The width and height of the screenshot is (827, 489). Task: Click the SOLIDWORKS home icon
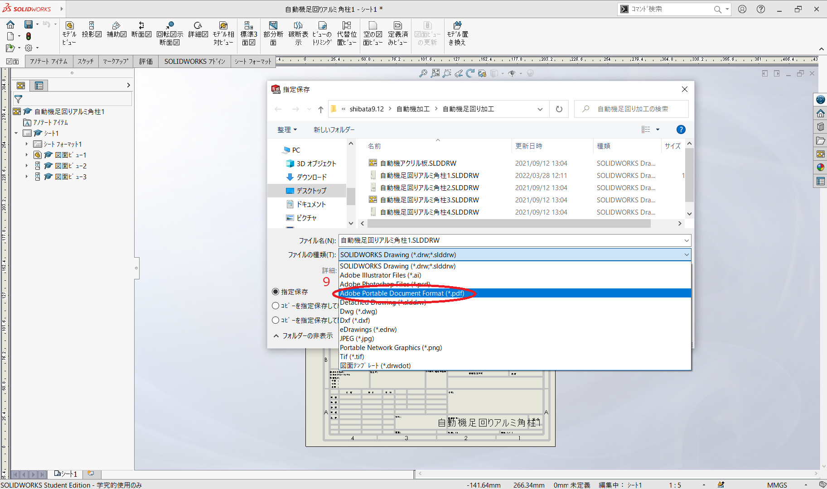click(10, 24)
